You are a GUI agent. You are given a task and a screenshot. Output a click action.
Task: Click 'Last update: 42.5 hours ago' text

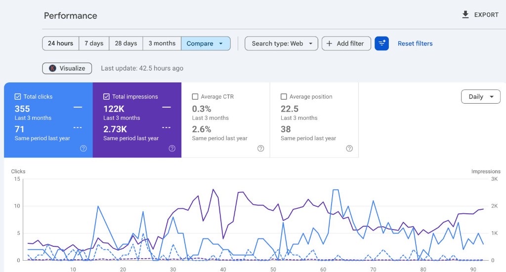[x=142, y=68]
